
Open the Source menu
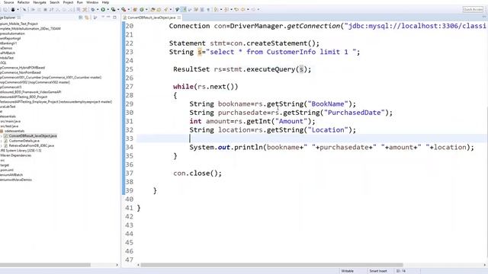click(x=8, y=2)
